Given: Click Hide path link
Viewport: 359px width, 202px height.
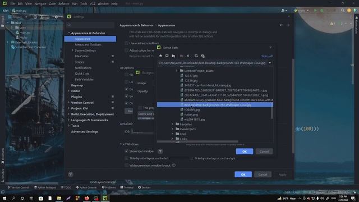Looking at the screenshot, I should pyautogui.click(x=267, y=56).
